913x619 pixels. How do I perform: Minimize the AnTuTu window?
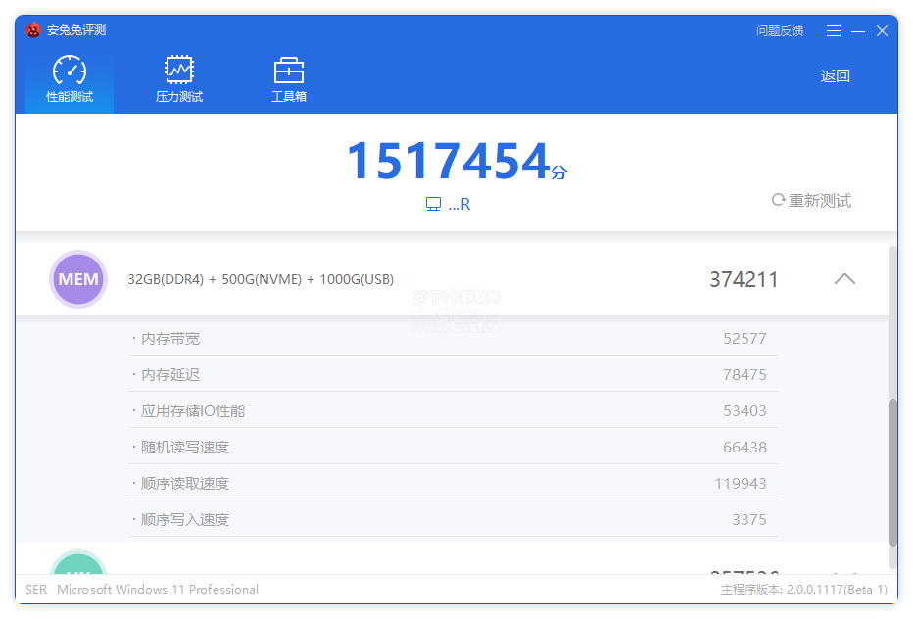click(858, 31)
